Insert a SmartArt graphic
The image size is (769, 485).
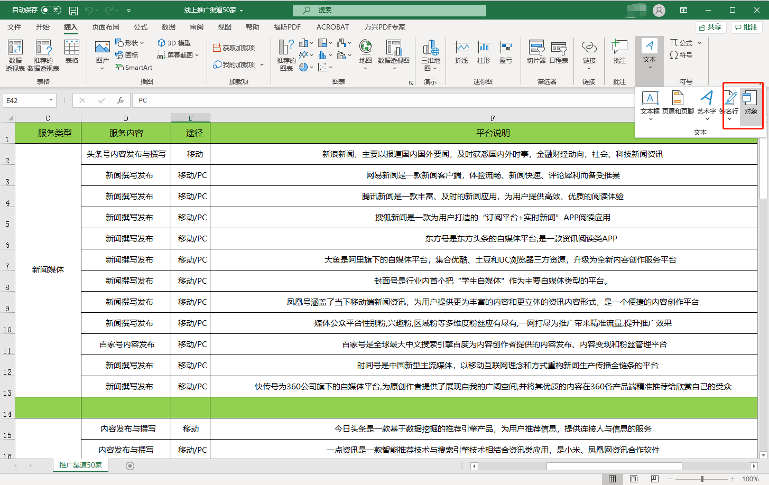[x=133, y=67]
